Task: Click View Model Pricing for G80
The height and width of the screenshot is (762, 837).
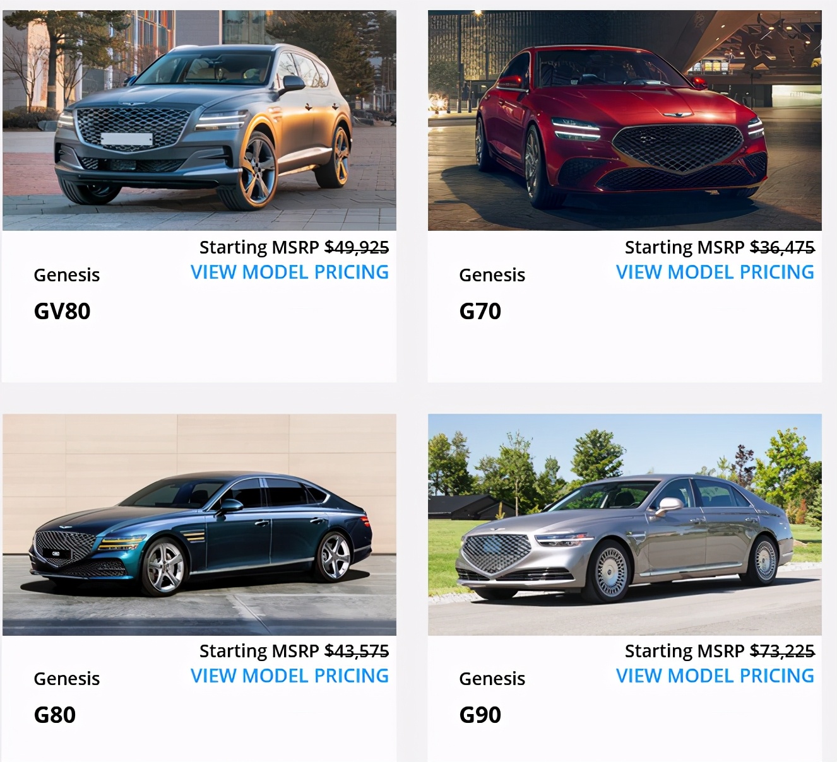Action: pos(290,676)
